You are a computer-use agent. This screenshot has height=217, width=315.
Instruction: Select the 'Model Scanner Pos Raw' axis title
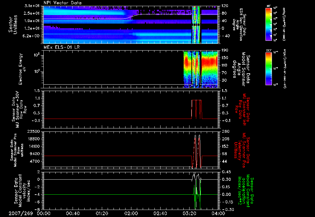coord(17,150)
